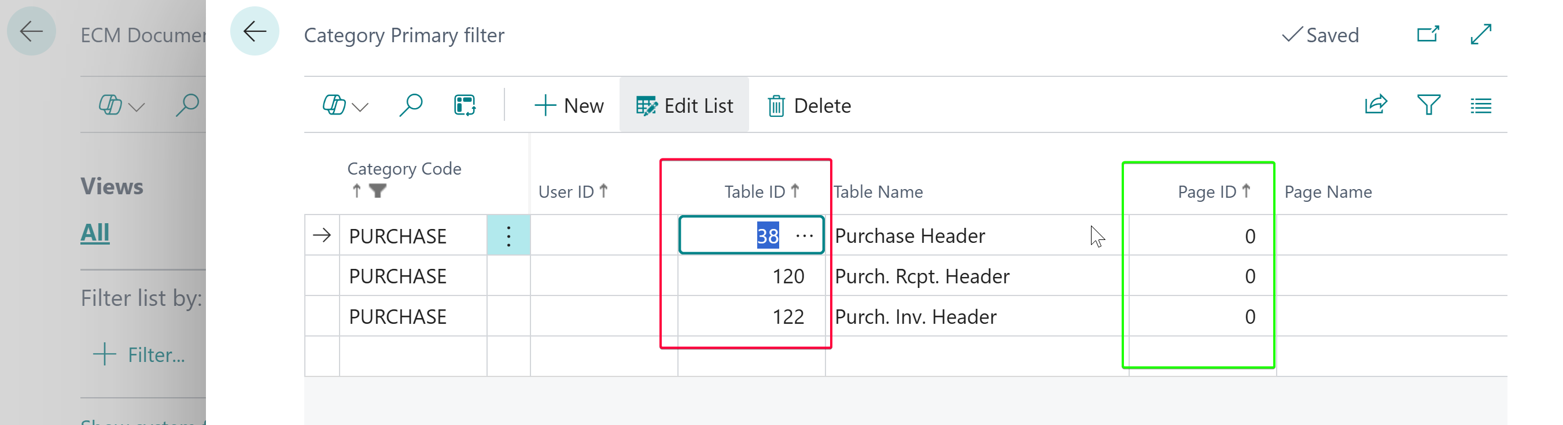Click the New button
Screen dimensions: 1563x425
[569, 105]
